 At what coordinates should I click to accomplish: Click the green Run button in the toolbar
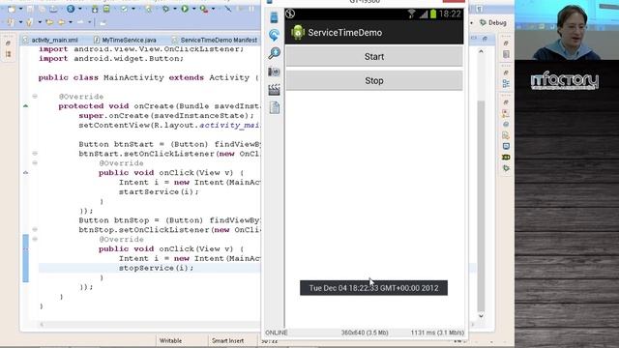point(185,9)
